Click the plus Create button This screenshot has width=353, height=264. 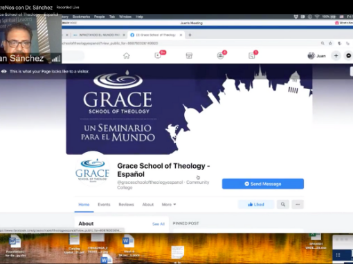pos(336,56)
